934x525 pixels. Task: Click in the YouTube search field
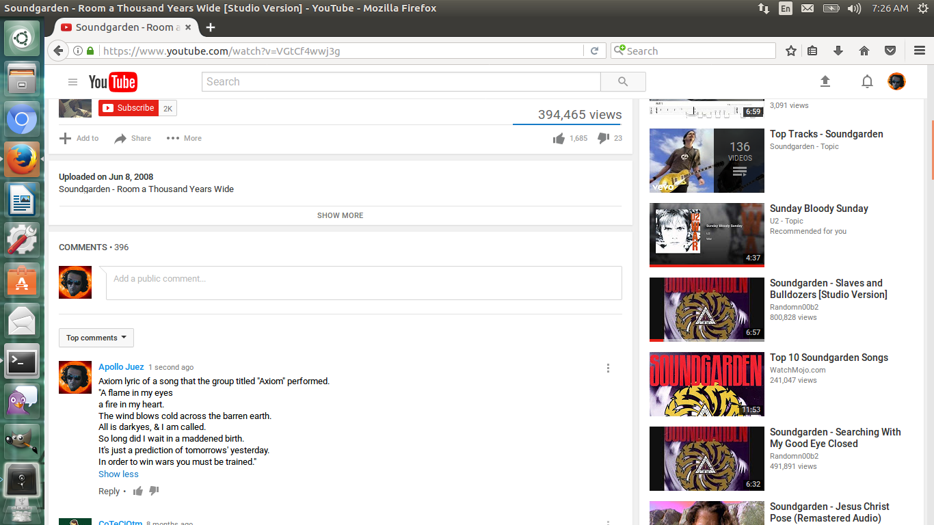tap(401, 82)
